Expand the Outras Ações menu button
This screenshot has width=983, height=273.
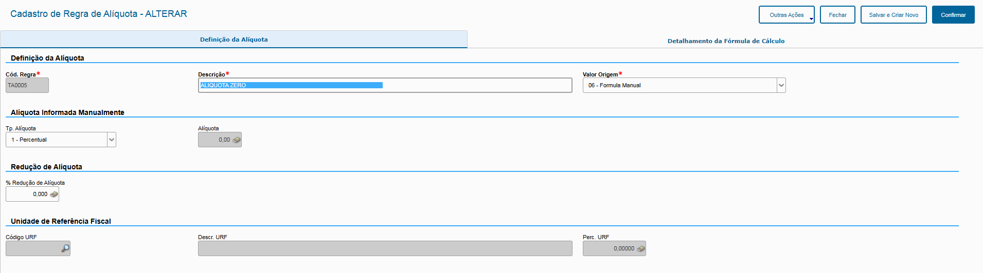pos(787,15)
